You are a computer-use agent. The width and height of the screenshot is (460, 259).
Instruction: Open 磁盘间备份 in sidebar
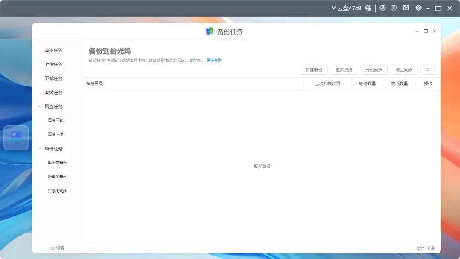pyautogui.click(x=57, y=177)
